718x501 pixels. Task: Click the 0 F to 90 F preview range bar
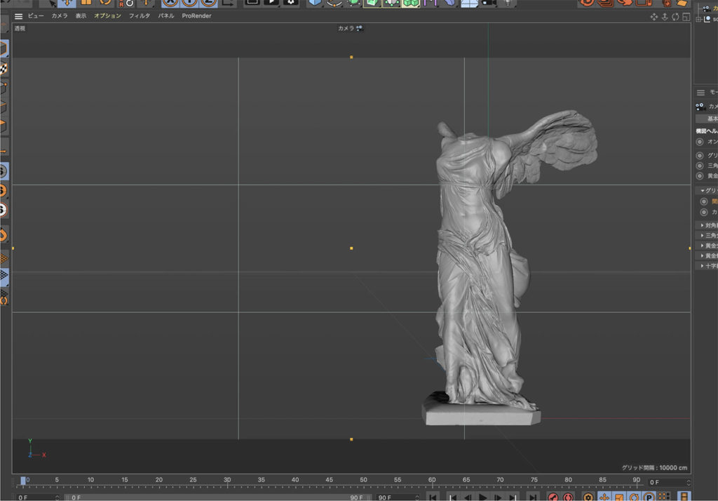point(217,497)
